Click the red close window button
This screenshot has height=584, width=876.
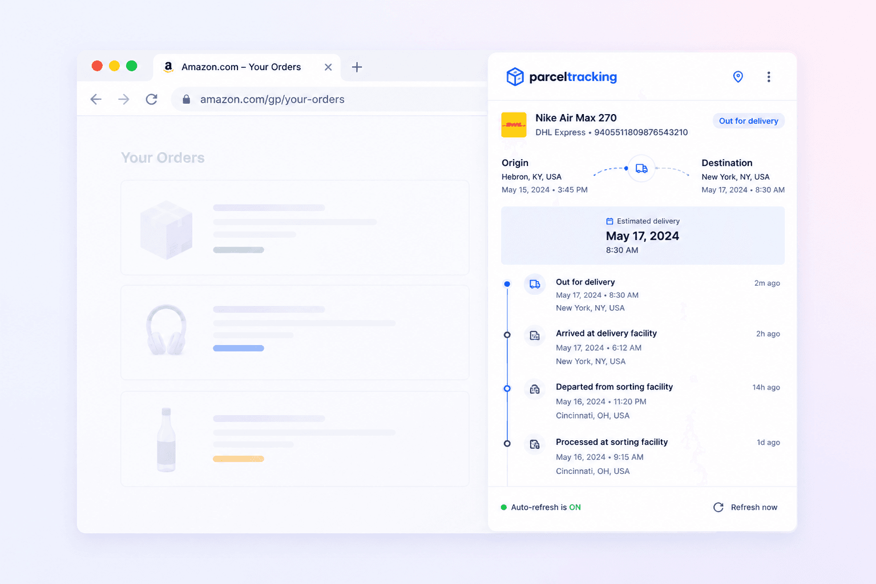[x=97, y=66]
